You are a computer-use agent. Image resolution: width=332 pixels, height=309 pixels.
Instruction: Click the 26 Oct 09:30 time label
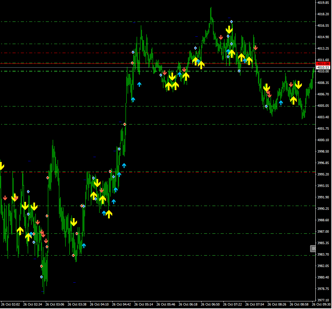(321, 304)
